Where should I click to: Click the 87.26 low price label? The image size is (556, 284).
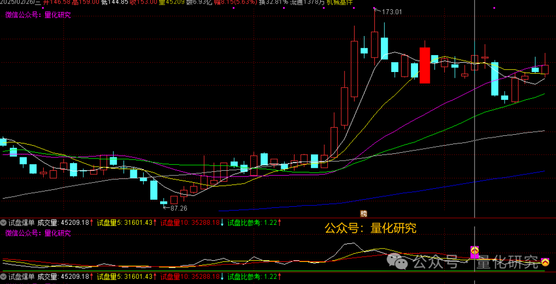pyautogui.click(x=179, y=208)
